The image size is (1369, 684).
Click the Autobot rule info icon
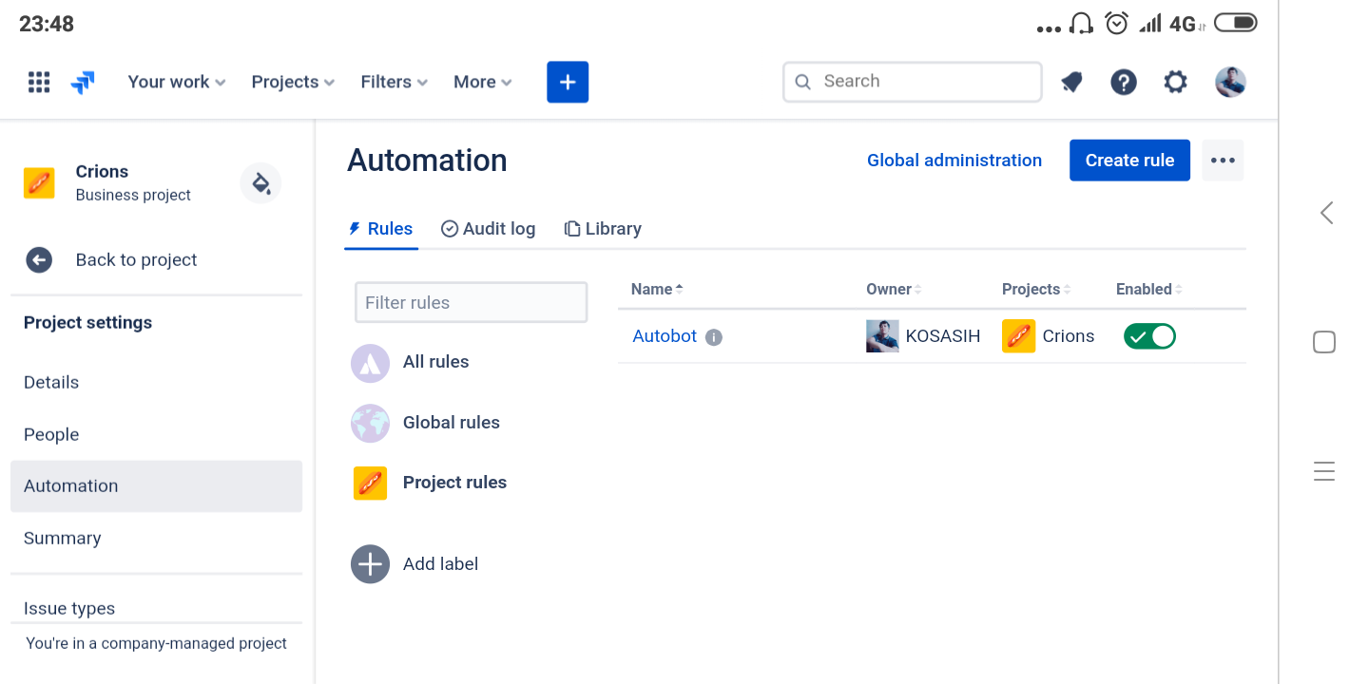pos(714,337)
